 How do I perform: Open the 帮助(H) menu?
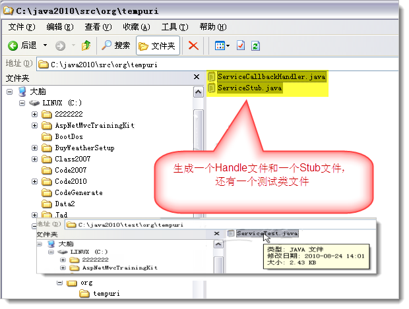point(213,27)
